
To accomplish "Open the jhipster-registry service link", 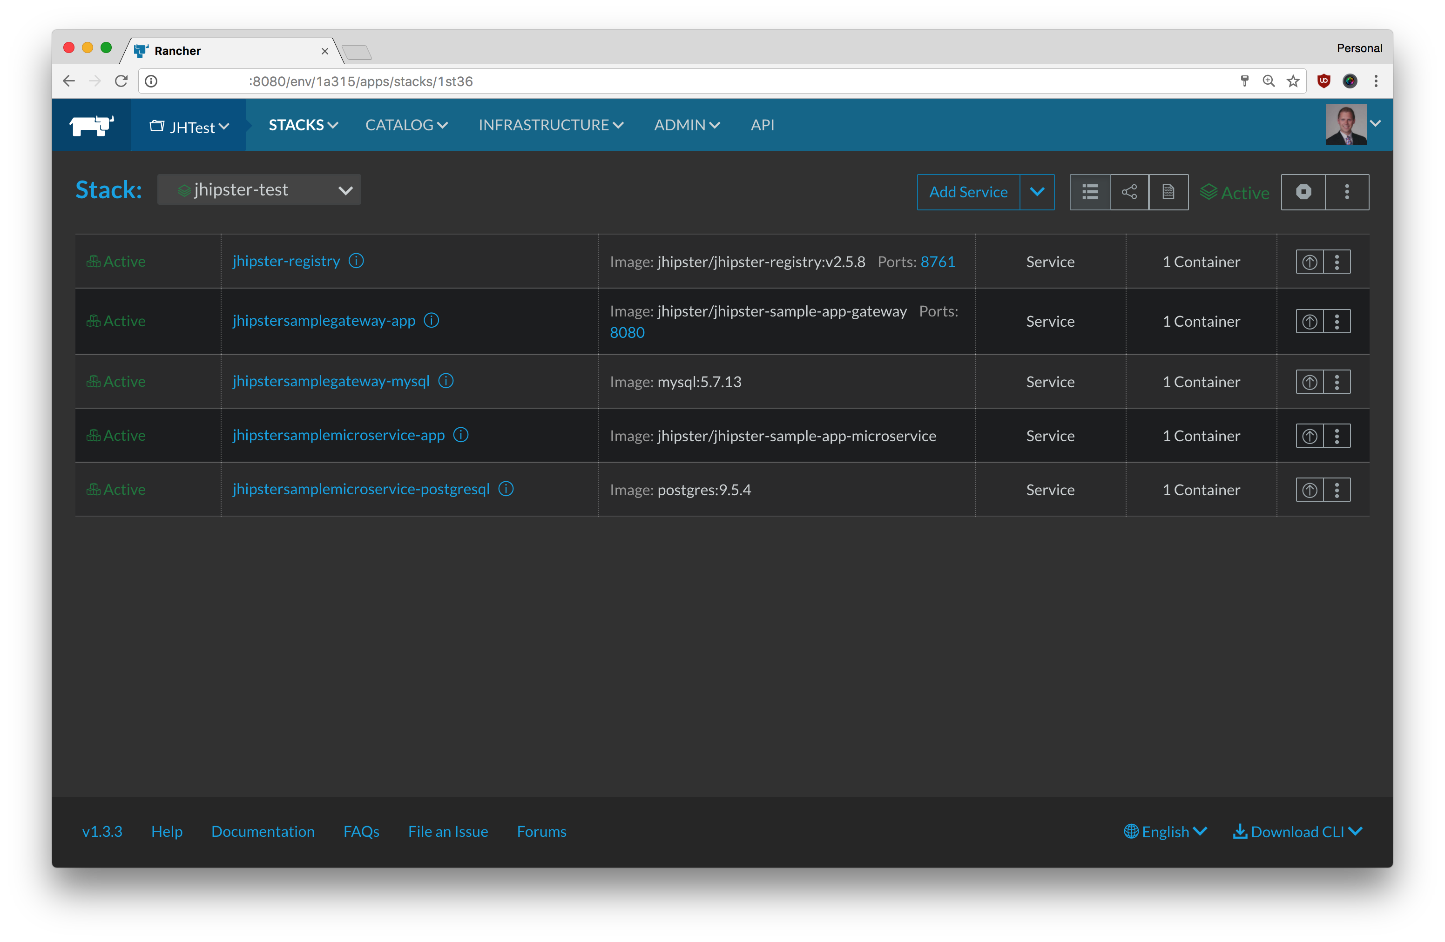I will pyautogui.click(x=286, y=262).
